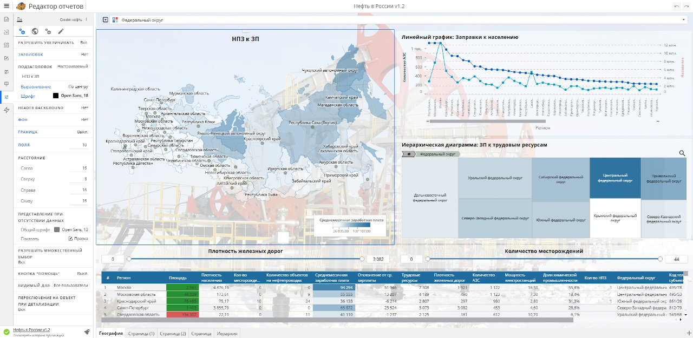The height and width of the screenshot is (338, 693).
Task: Open the hamburger main menu
Action: (x=6, y=6)
